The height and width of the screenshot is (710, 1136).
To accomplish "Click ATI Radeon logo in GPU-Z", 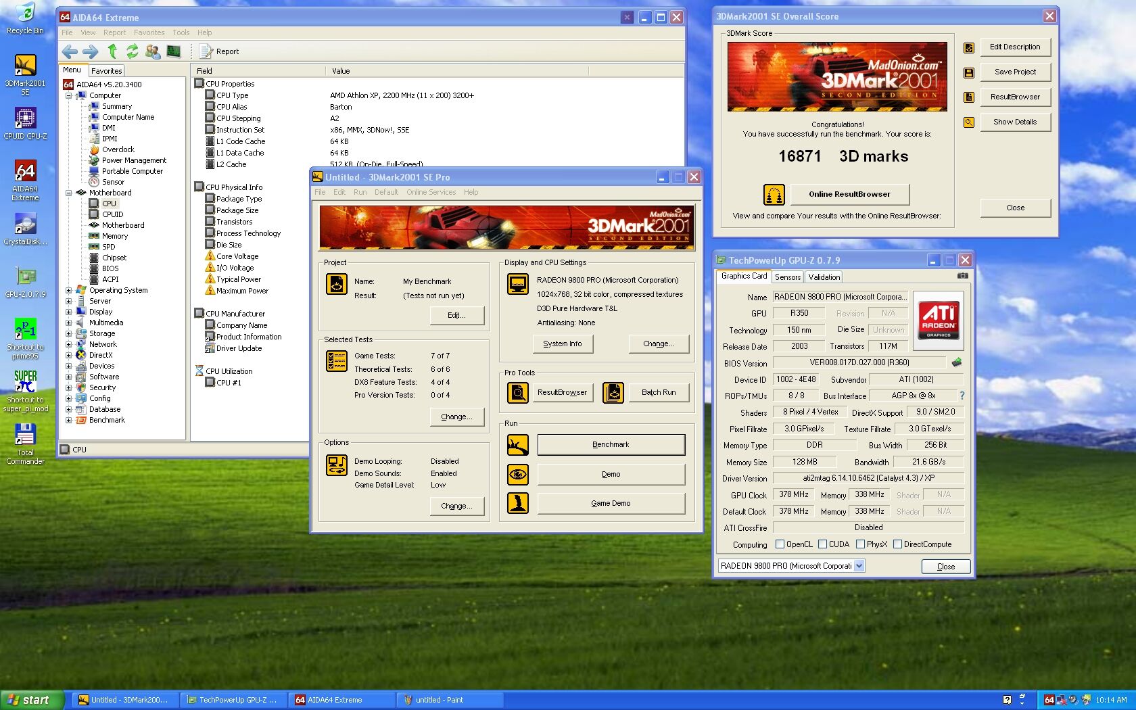I will [x=939, y=319].
